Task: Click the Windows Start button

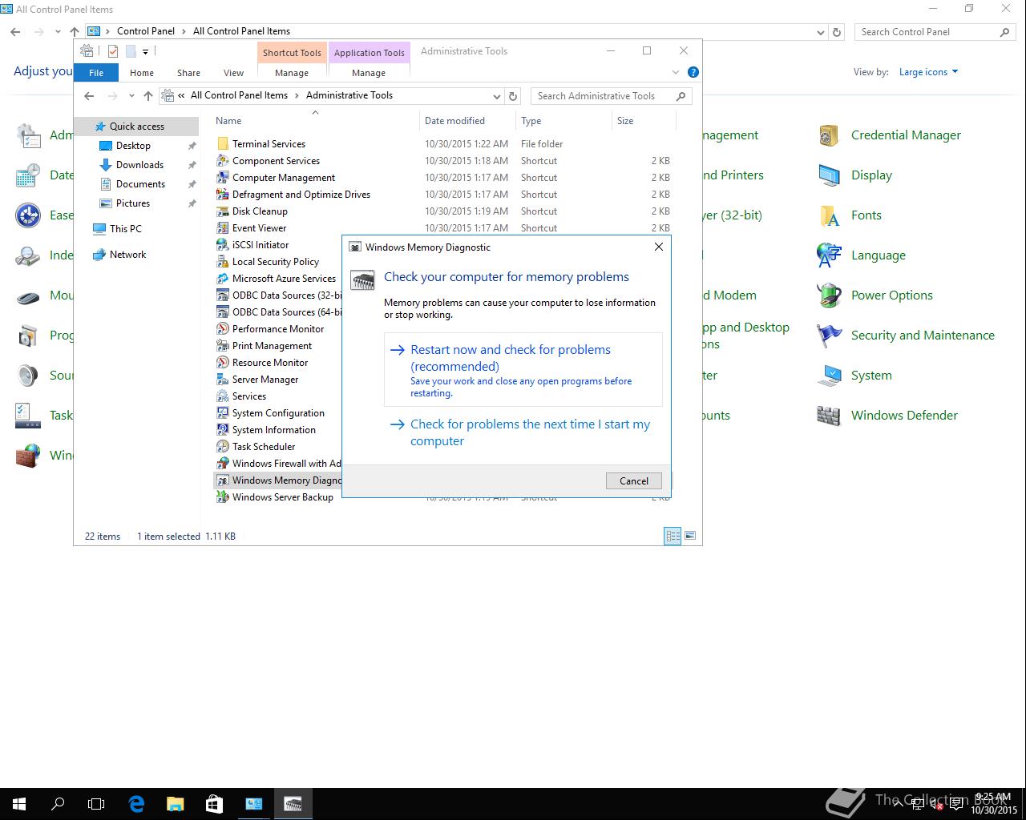Action: tap(19, 804)
